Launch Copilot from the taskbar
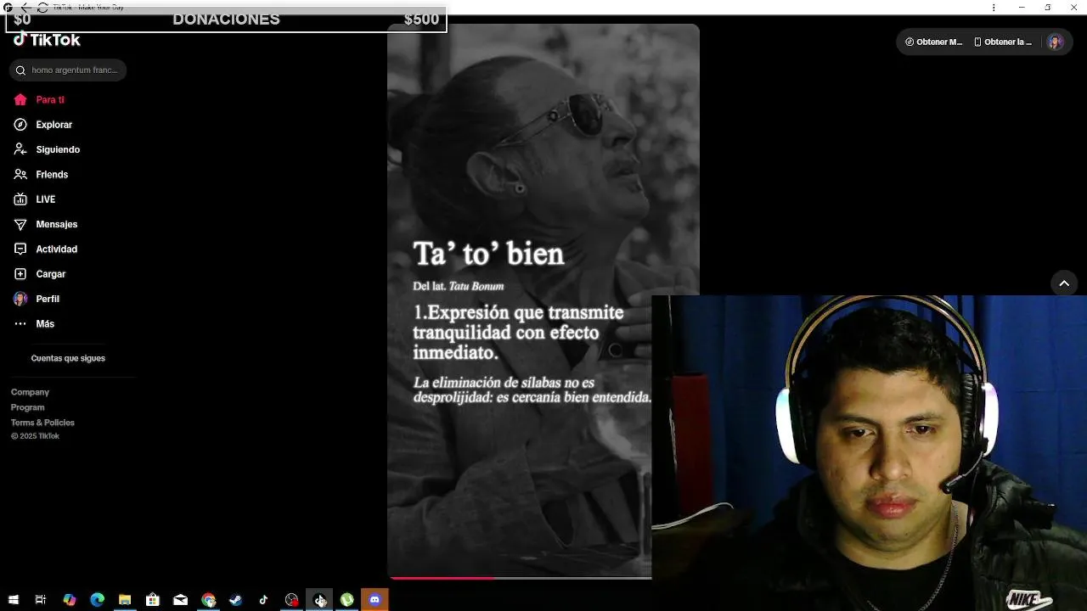Viewport: 1087px width, 611px height. (69, 600)
